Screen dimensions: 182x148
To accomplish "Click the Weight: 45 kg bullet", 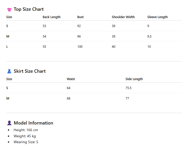I will [x=25, y=136].
